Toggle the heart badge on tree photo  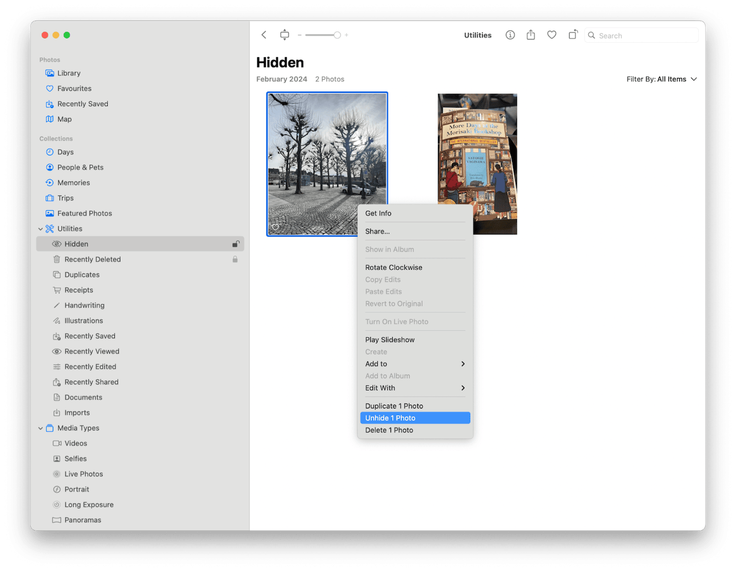276,227
